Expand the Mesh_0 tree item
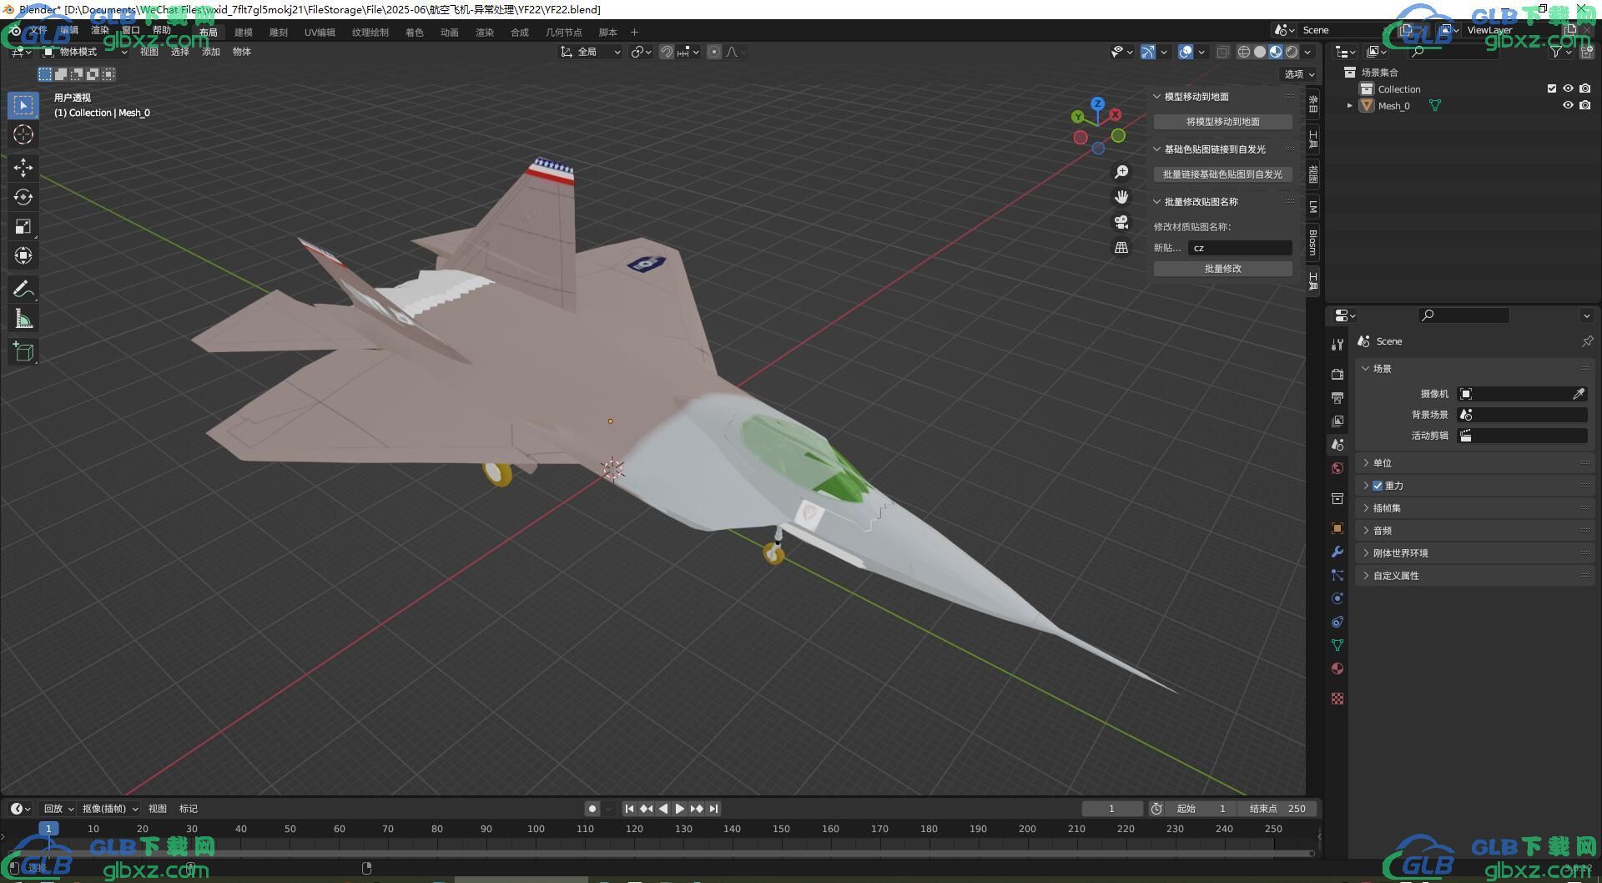Image resolution: width=1602 pixels, height=883 pixels. pyautogui.click(x=1349, y=106)
